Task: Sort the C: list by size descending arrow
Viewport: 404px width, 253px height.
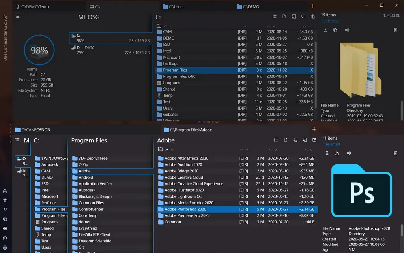Action: pyautogui.click(x=310, y=26)
